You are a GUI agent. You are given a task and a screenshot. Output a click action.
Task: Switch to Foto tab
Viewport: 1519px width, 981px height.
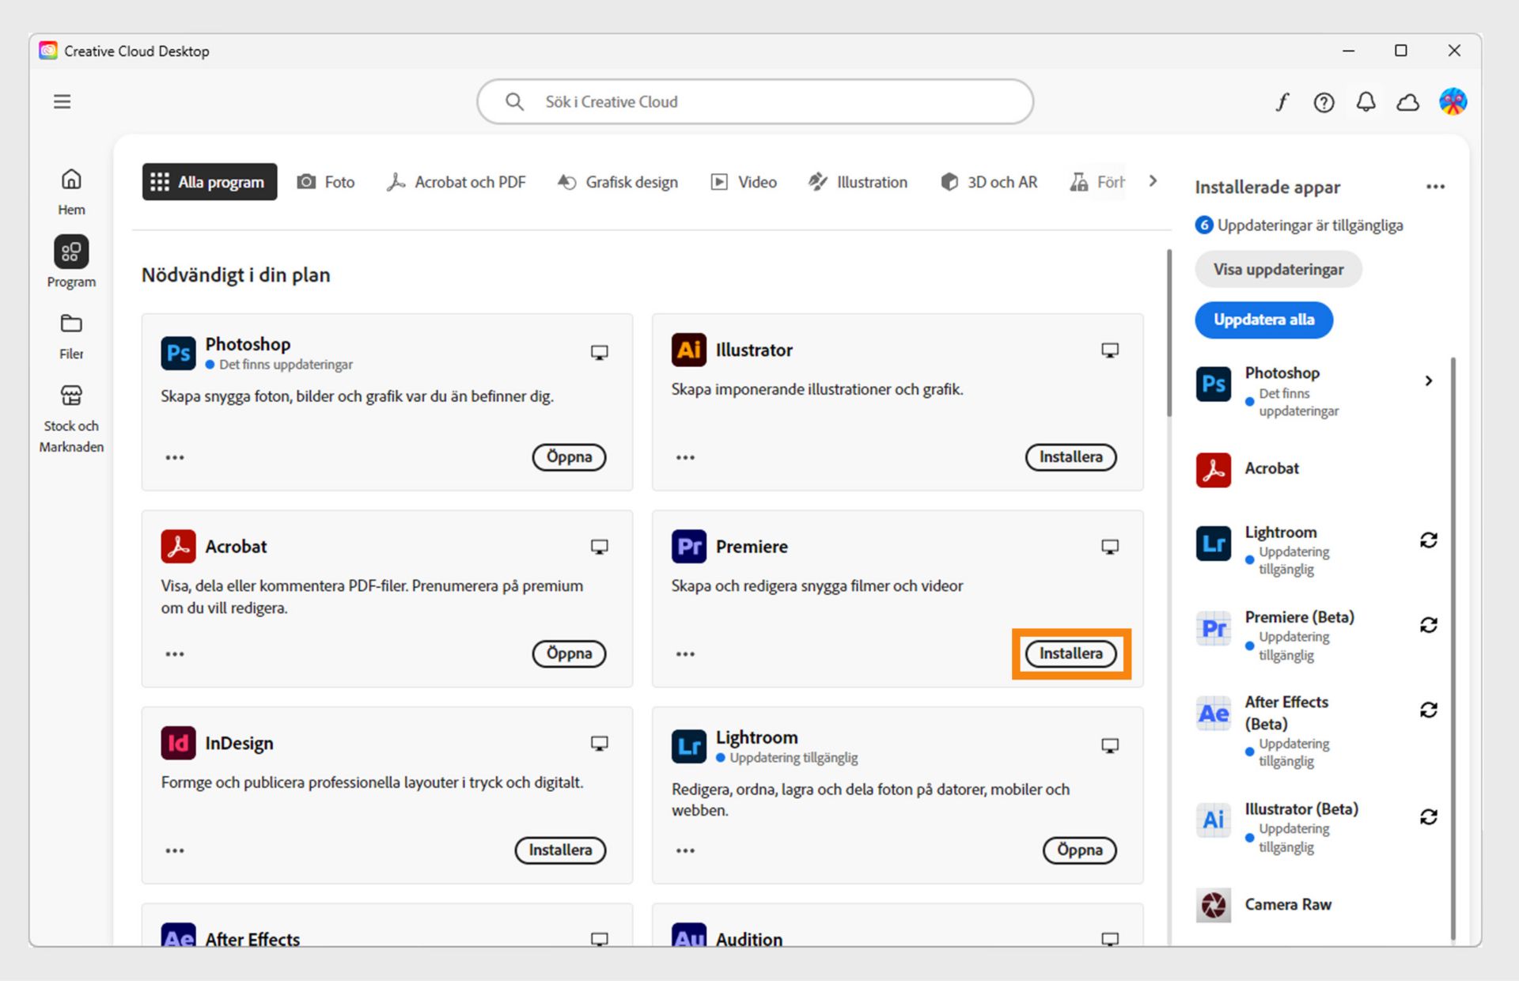tap(325, 182)
